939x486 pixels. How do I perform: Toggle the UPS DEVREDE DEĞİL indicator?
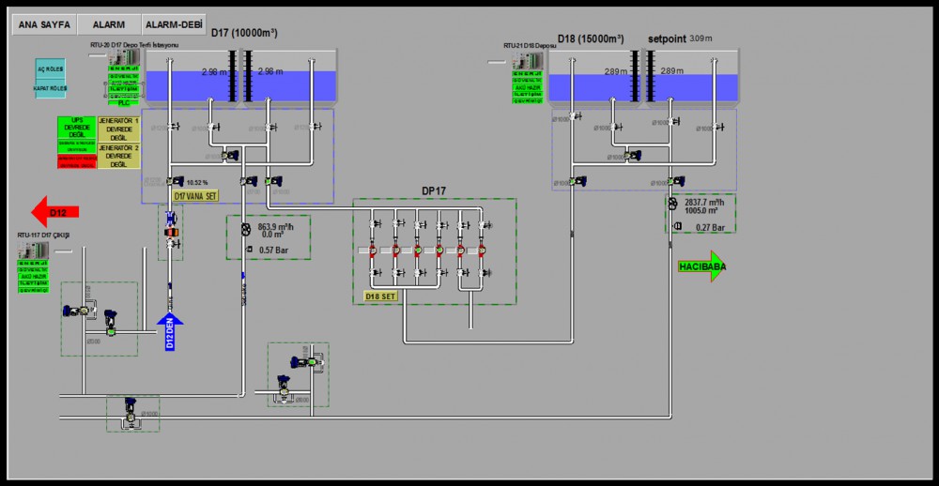[76, 128]
